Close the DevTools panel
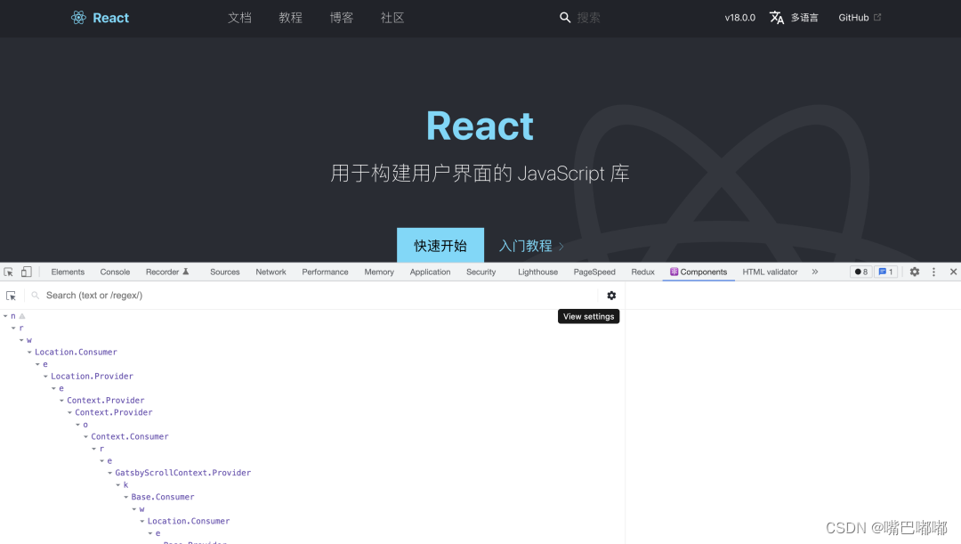Screen dimensions: 961x544 click(x=953, y=272)
